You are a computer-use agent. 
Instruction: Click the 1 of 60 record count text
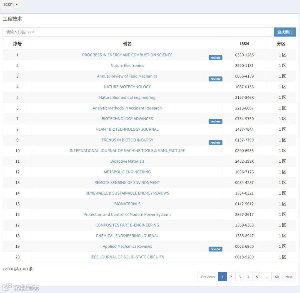[x=18, y=269]
